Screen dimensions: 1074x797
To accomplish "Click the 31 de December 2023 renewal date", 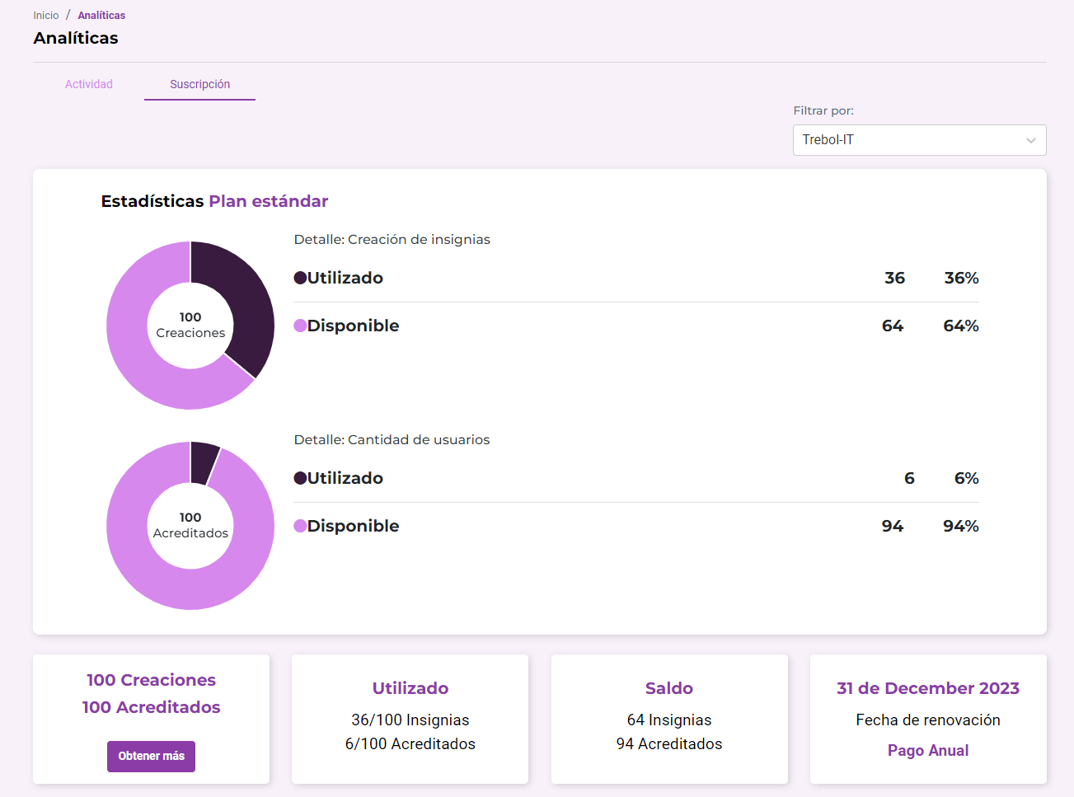I will (x=927, y=688).
